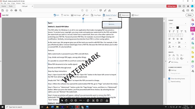Open Edit Using dropdown
Viewport: 195px width, 109px height.
pos(178,62)
